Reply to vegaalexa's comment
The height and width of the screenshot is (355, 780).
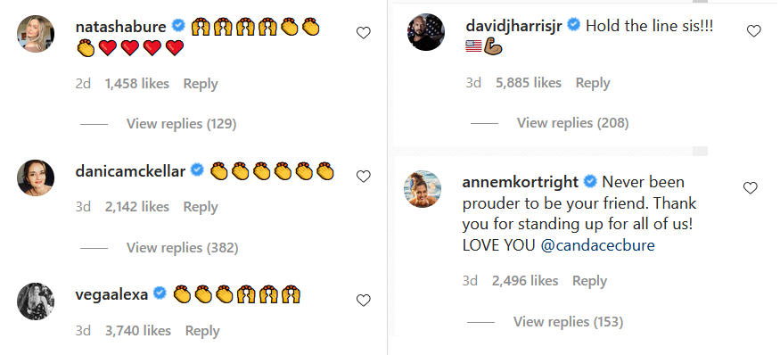(x=202, y=331)
